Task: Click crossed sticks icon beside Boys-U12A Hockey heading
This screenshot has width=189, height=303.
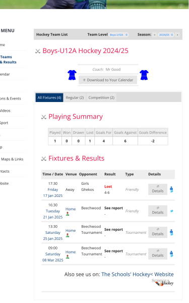Action: tap(38, 51)
